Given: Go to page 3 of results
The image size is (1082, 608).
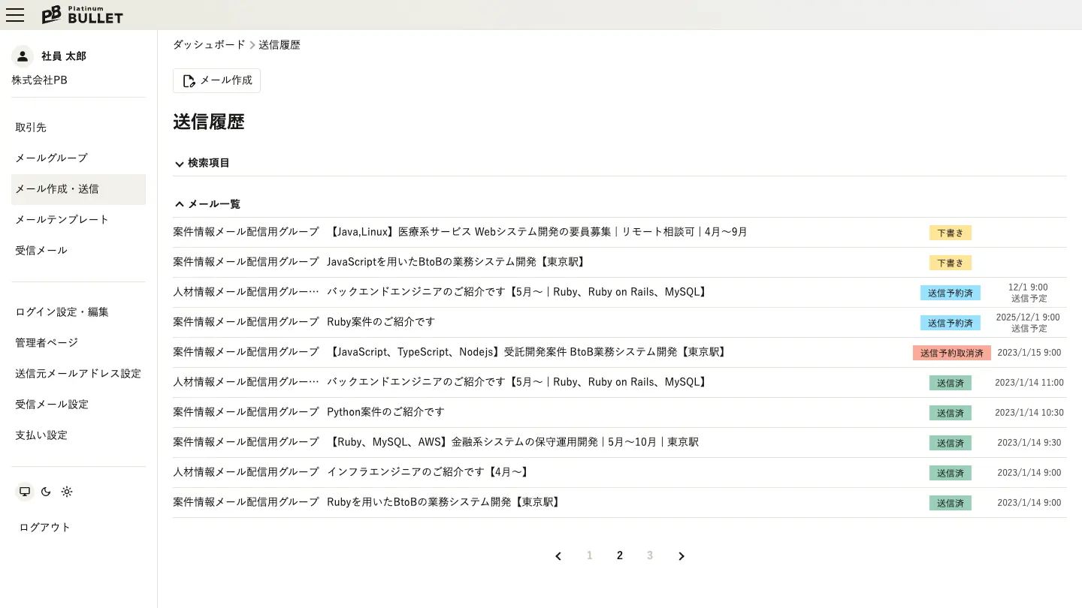Looking at the screenshot, I should pos(650,556).
